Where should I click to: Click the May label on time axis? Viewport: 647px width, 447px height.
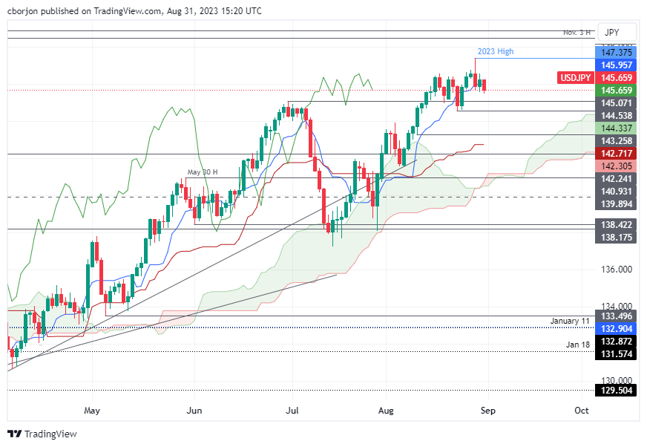click(x=91, y=411)
